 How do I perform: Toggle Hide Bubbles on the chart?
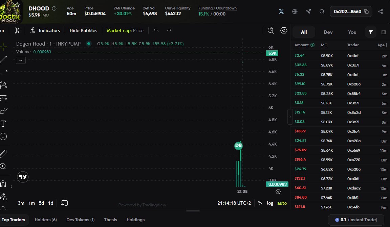click(x=83, y=30)
